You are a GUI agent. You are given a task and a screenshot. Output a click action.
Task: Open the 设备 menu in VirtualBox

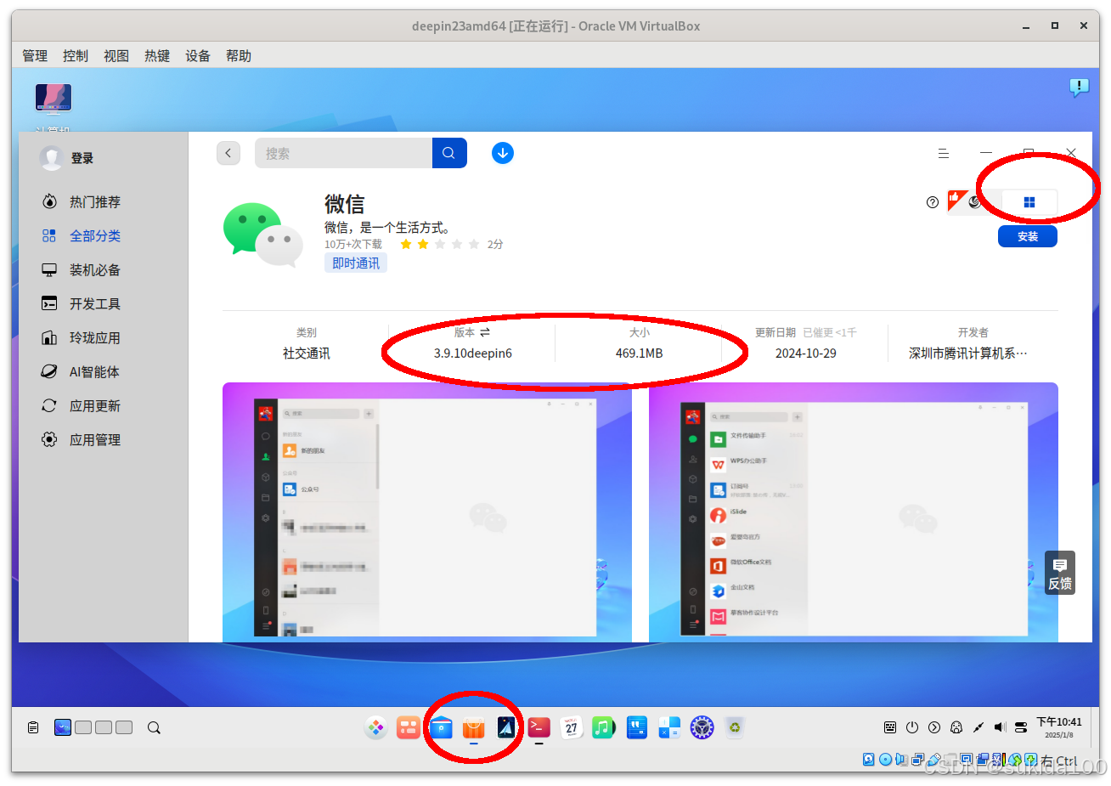tap(198, 56)
